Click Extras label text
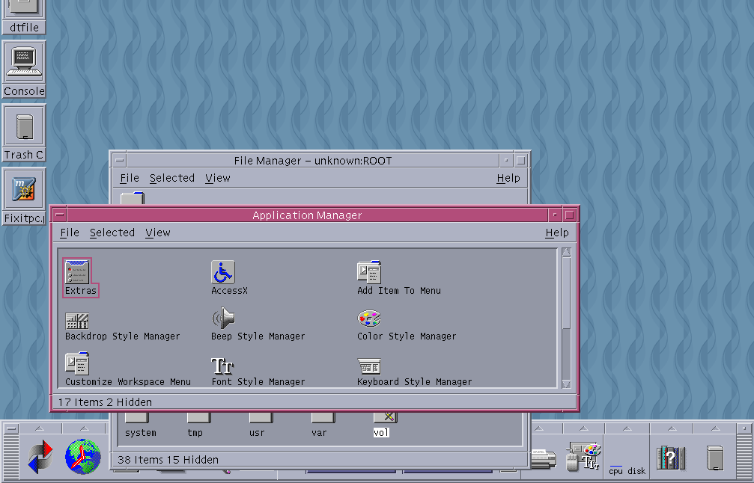 [x=81, y=290]
